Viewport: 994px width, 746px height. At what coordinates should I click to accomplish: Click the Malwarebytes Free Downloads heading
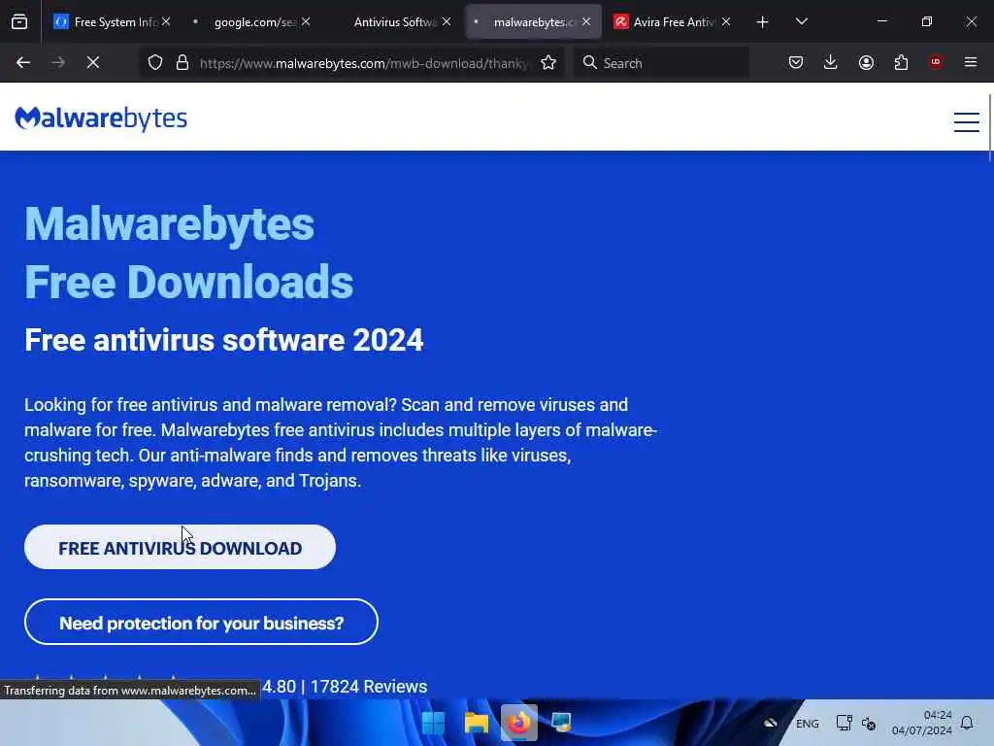coord(188,253)
